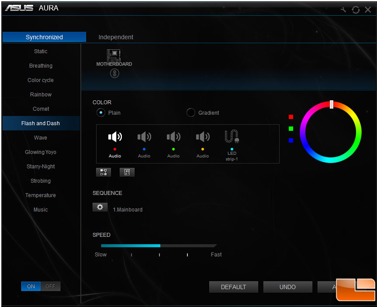Click the zone layout diagram icon

pos(104,172)
